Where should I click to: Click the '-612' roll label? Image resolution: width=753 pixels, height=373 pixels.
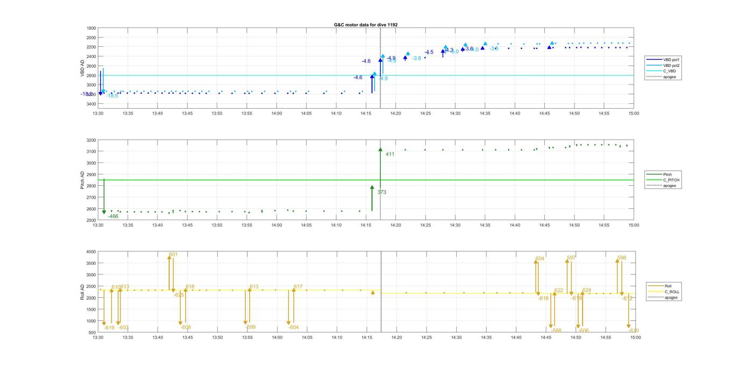pyautogui.click(x=627, y=298)
